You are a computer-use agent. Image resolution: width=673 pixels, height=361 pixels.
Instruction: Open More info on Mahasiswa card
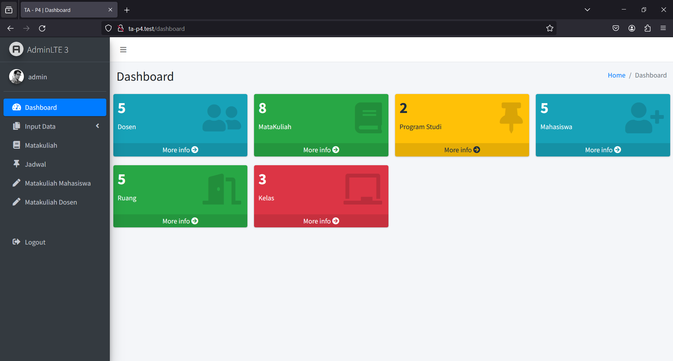pos(603,150)
